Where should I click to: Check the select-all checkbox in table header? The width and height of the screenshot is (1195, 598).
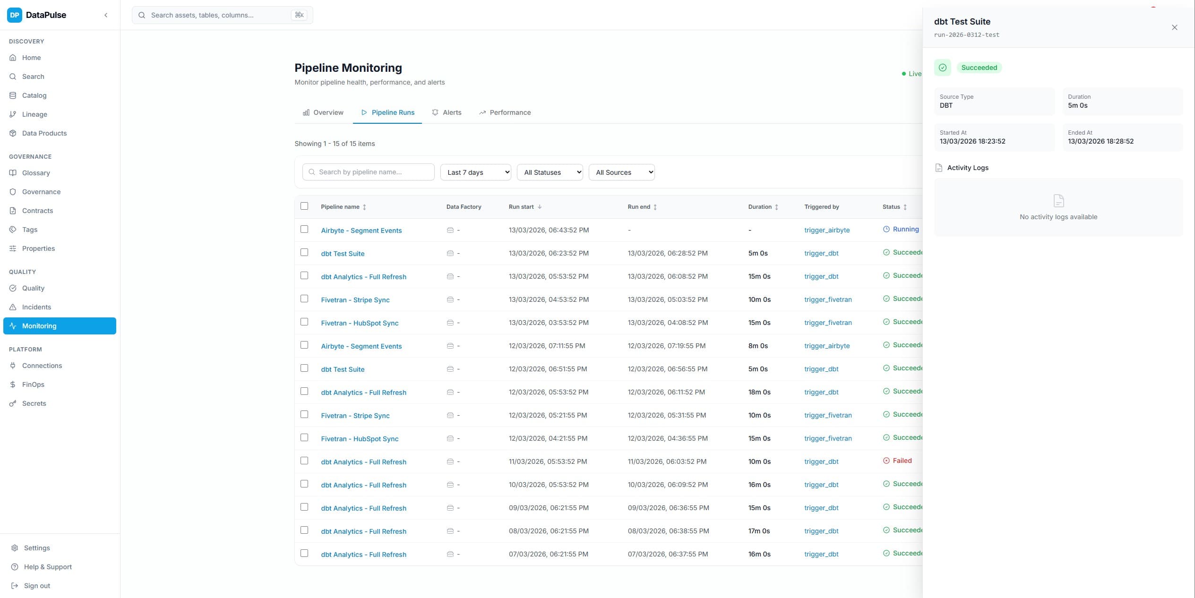pyautogui.click(x=305, y=206)
